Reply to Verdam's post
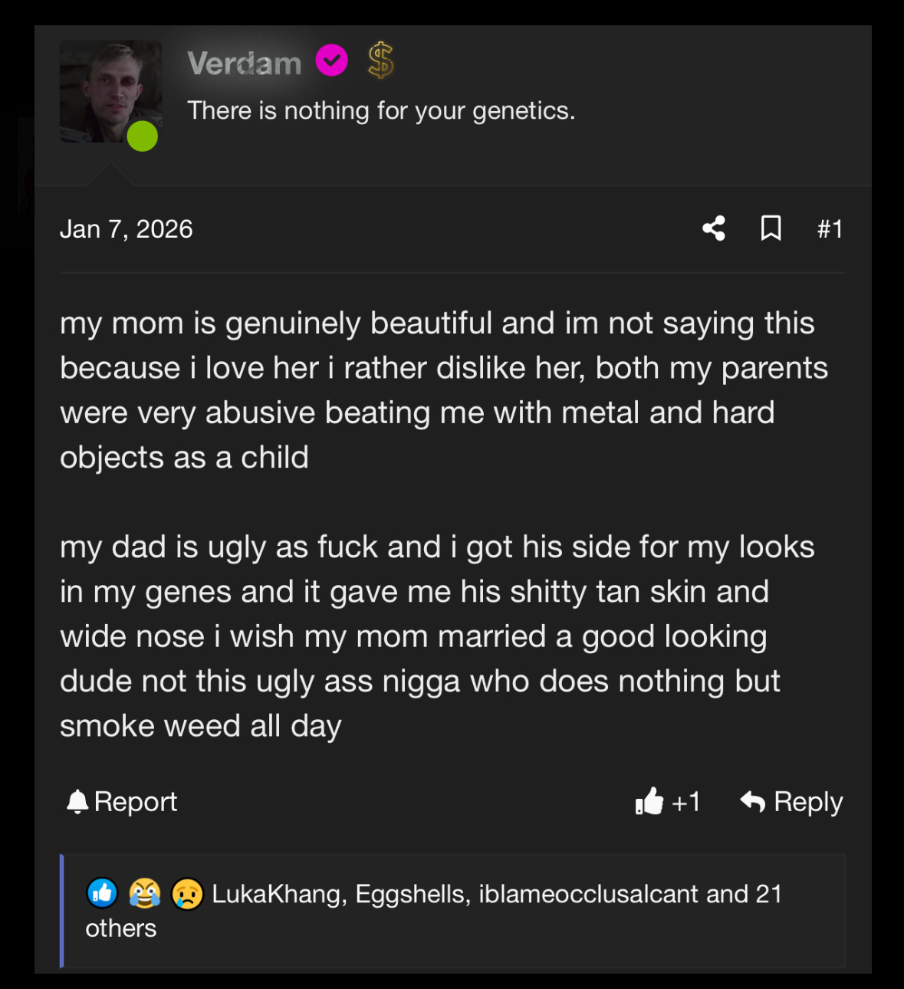This screenshot has width=904, height=989. (792, 802)
